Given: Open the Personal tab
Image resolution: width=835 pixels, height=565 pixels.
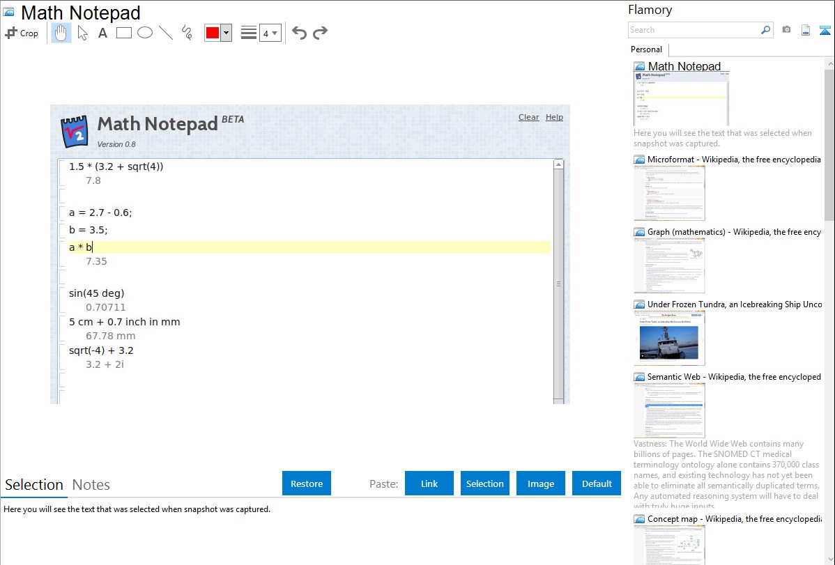Looking at the screenshot, I should [646, 49].
